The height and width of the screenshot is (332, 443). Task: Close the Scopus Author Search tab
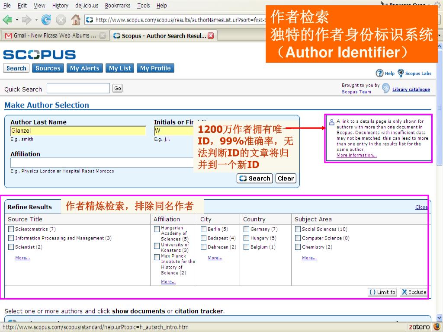click(211, 35)
